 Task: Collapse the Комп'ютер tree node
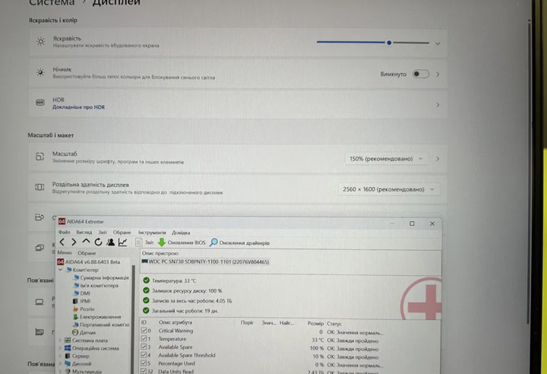60,270
